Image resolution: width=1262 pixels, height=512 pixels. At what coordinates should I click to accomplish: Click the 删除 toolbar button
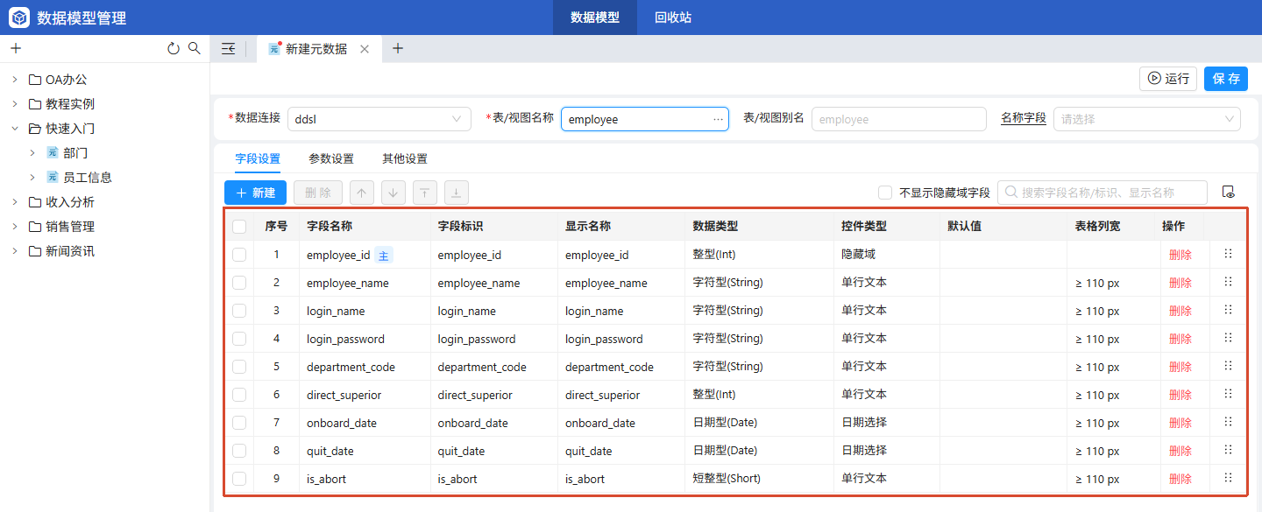(x=318, y=193)
